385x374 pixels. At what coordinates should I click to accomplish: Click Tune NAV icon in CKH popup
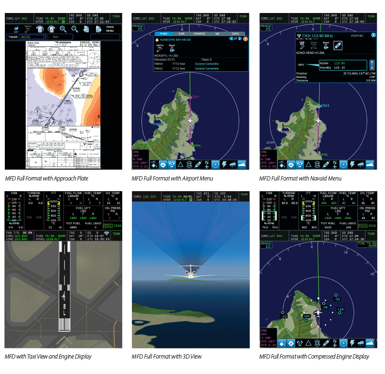(x=302, y=46)
